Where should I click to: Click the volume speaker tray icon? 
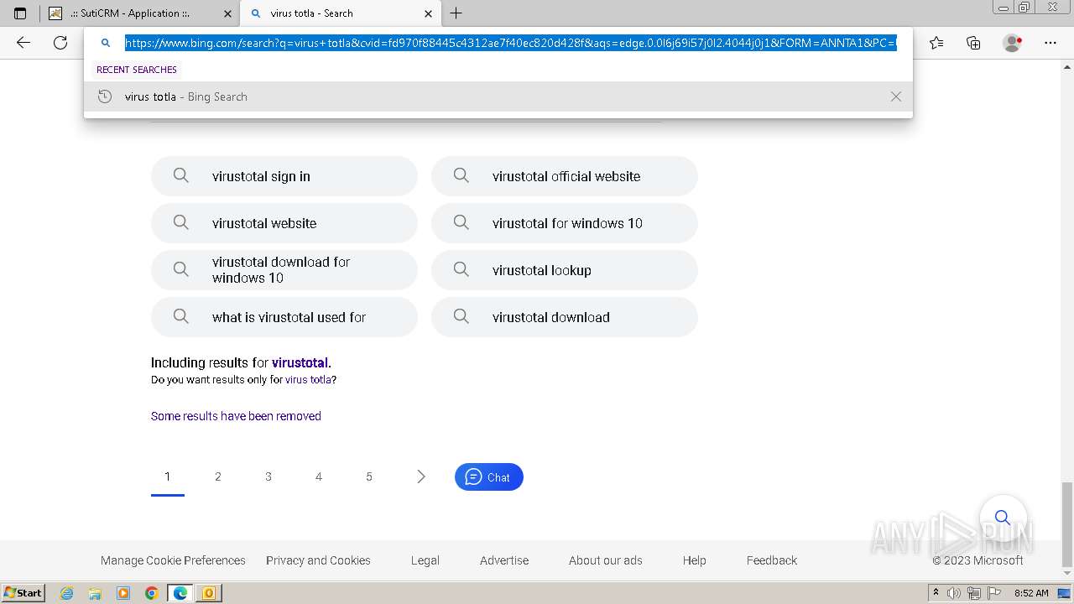click(x=955, y=593)
